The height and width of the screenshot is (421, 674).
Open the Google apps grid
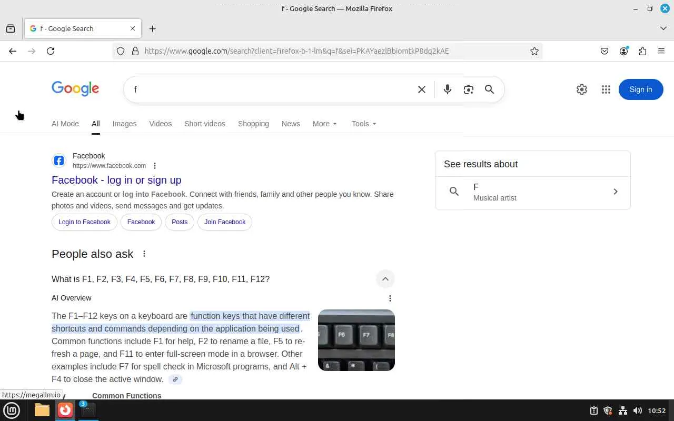pos(606,89)
